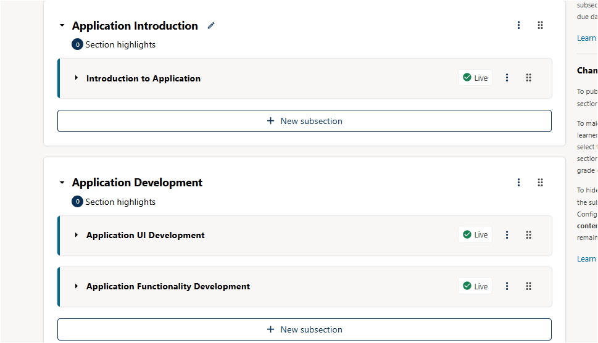Click drag handle for Application Functionality Development

[x=528, y=286]
